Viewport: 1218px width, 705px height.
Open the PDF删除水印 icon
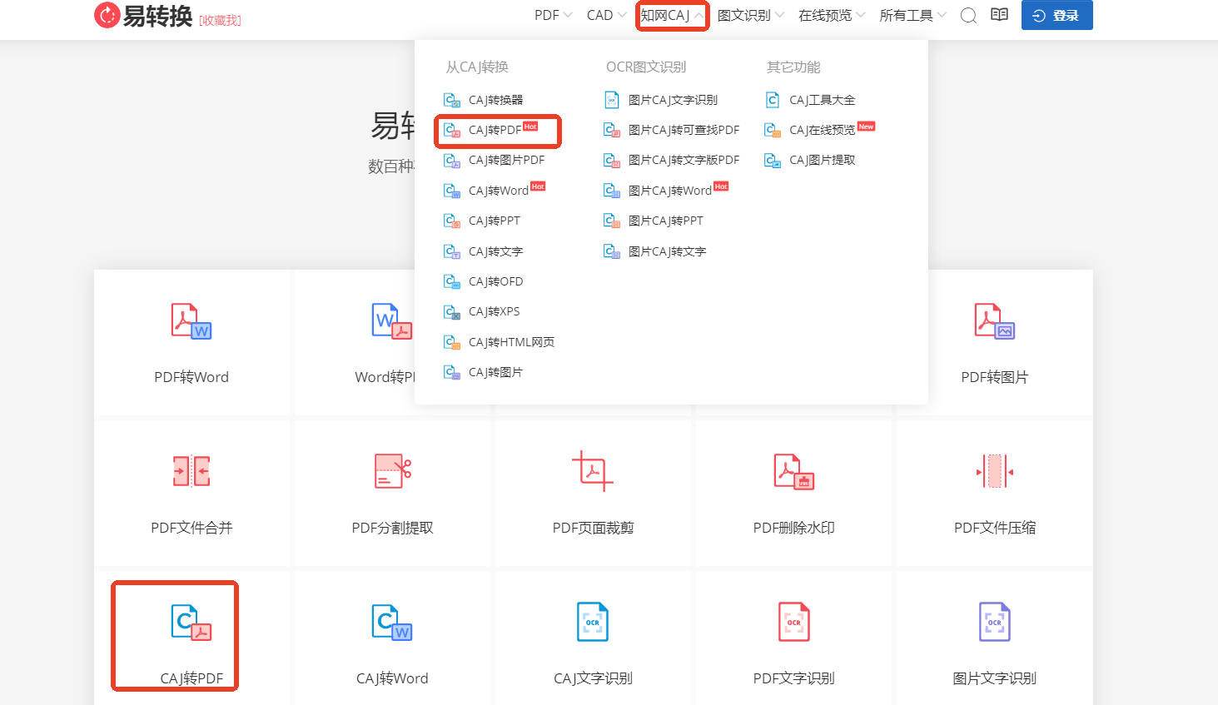794,471
